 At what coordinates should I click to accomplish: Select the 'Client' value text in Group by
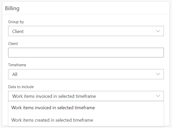pyautogui.click(x=18, y=31)
